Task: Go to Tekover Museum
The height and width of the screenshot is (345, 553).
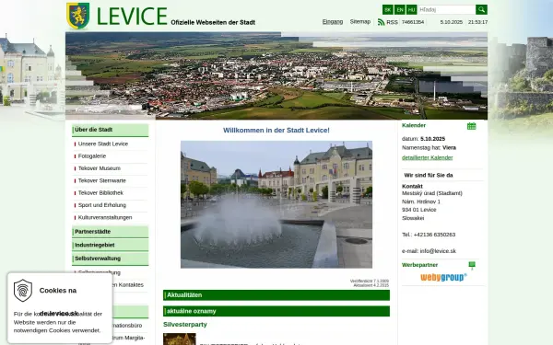Action: (x=100, y=168)
